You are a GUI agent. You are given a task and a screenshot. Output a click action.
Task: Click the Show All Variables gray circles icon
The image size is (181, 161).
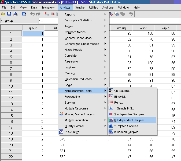click(123, 14)
